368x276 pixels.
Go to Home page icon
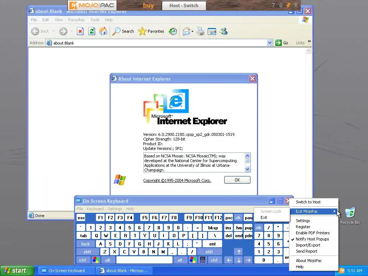[103, 31]
